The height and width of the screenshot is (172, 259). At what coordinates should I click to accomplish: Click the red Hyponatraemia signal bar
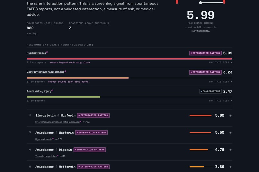[x=129, y=59]
